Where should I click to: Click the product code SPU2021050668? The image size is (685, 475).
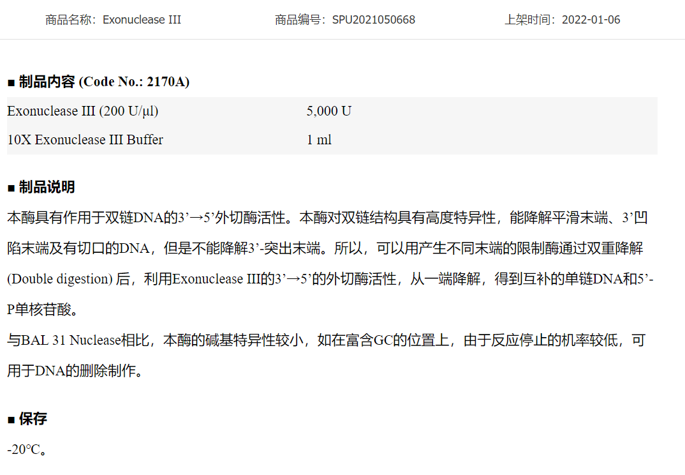pos(373,20)
